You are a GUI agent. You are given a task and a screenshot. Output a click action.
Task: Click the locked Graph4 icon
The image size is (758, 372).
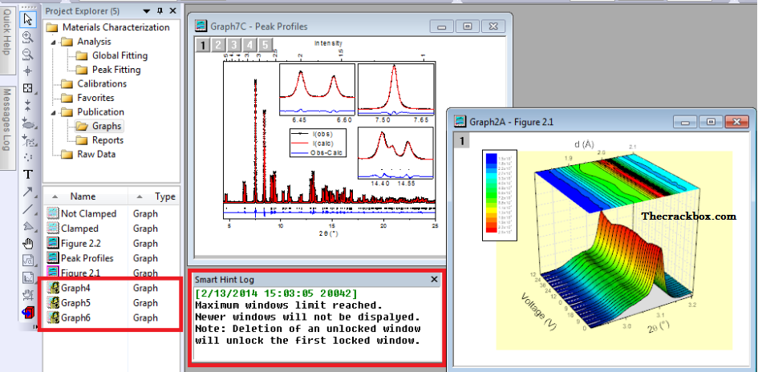[53, 288]
